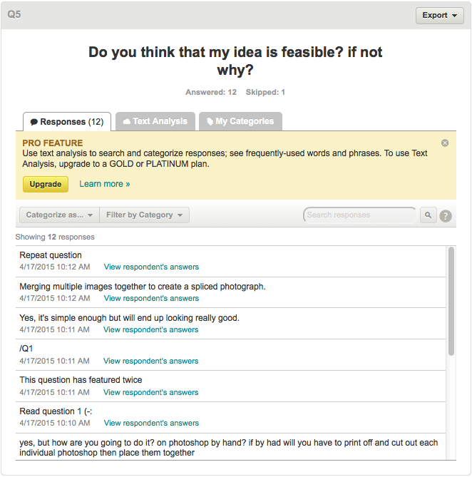Click the yellow Upgrade button
Image resolution: width=472 pixels, height=477 pixels.
pyautogui.click(x=46, y=184)
